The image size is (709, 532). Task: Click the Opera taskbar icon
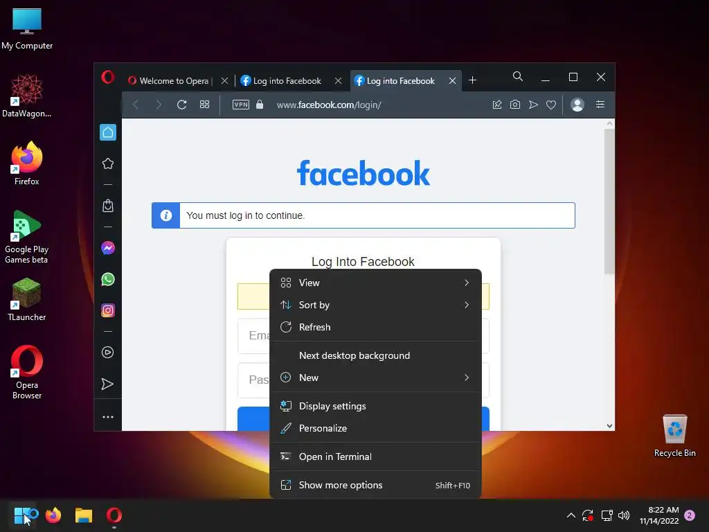(114, 515)
